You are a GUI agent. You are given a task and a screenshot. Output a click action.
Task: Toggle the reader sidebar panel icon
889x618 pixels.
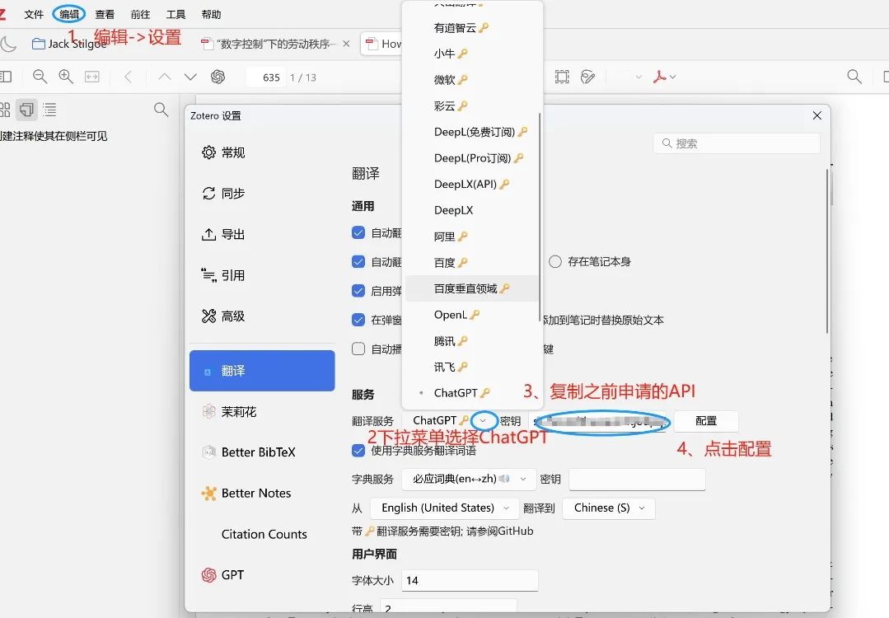click(5, 77)
